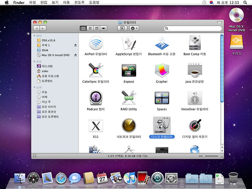This screenshot has width=252, height=189.
Task: Select the Exposé icon
Action: click(x=129, y=70)
